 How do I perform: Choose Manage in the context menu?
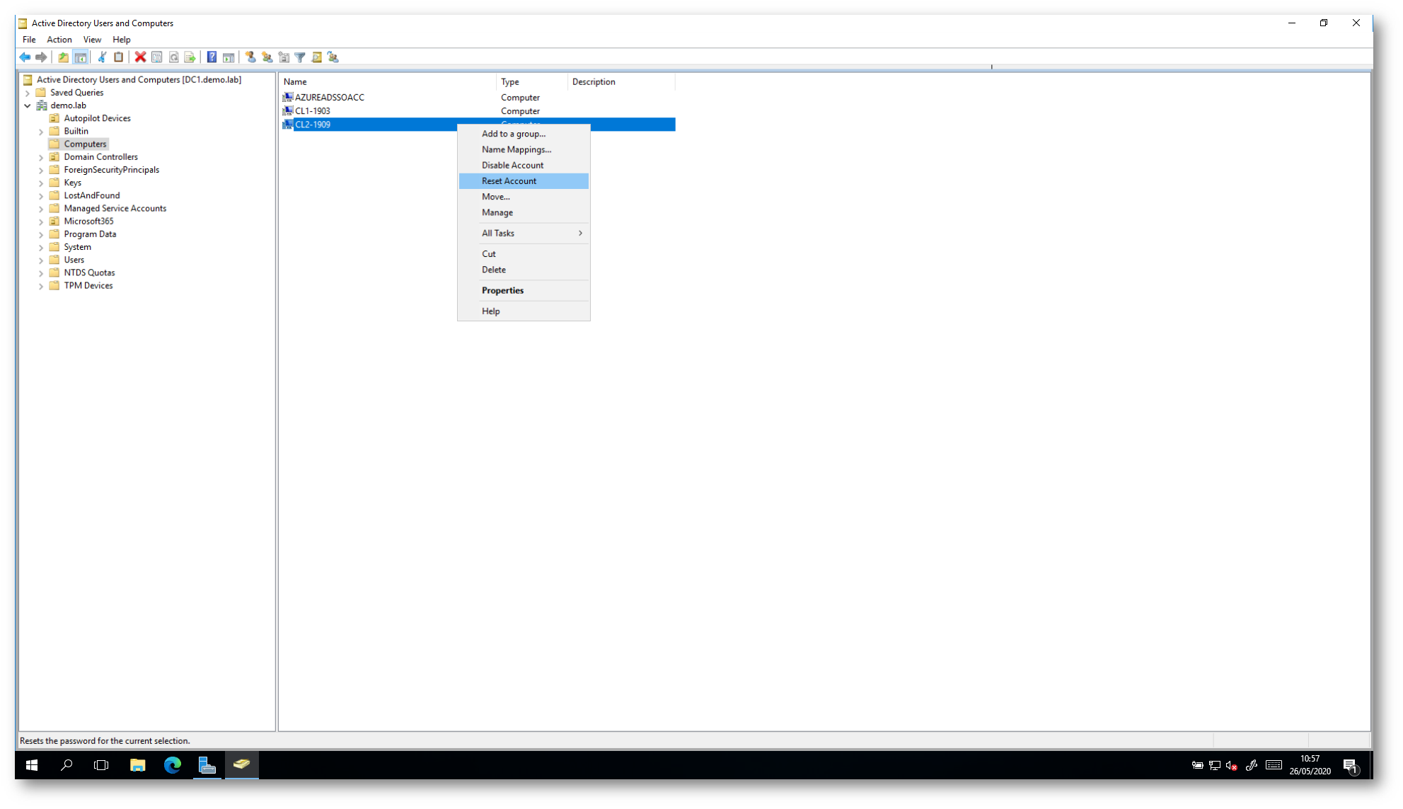tap(524, 212)
